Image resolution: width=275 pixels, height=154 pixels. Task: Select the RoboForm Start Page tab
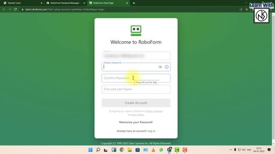click(x=108, y=3)
